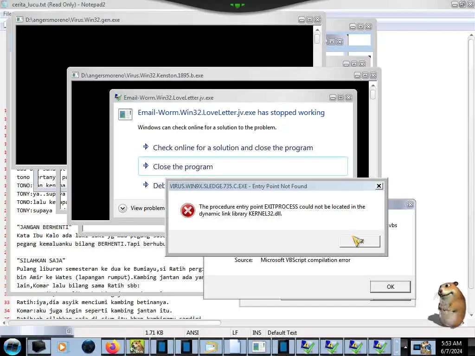Click the LoveLetter title bar icon

point(118,97)
